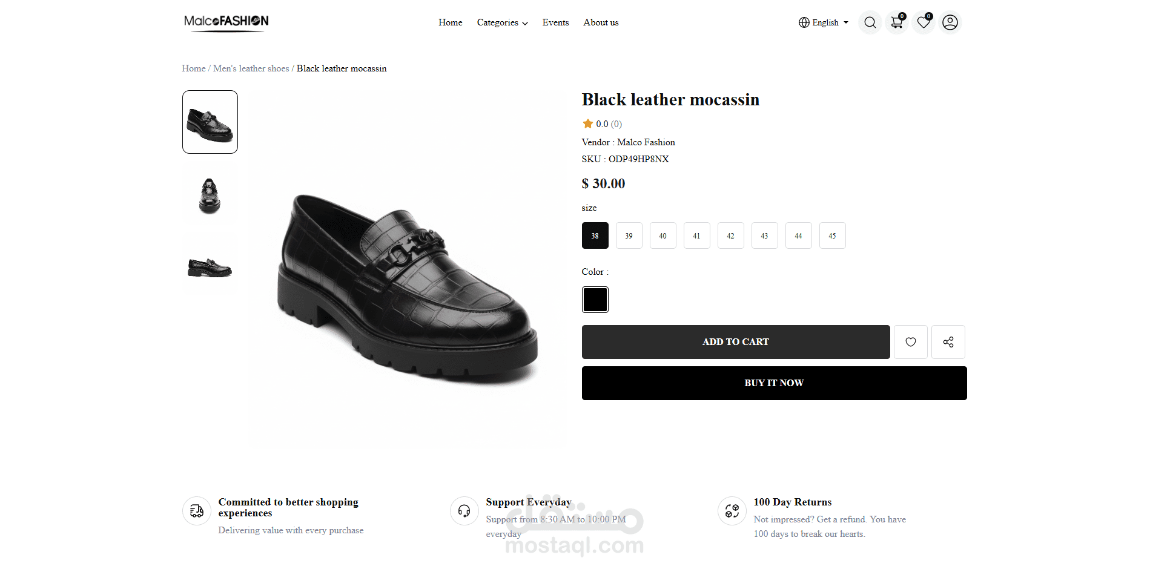Click the share product icon
The height and width of the screenshot is (569, 1150).
click(x=948, y=342)
